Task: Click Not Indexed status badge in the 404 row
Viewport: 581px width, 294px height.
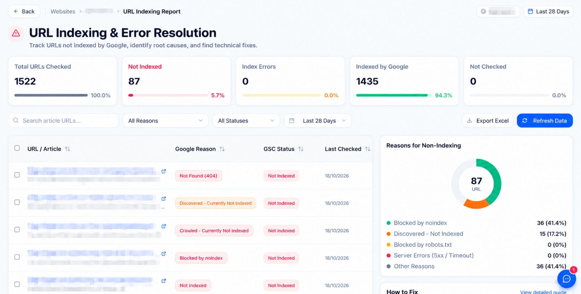Action: (281, 176)
